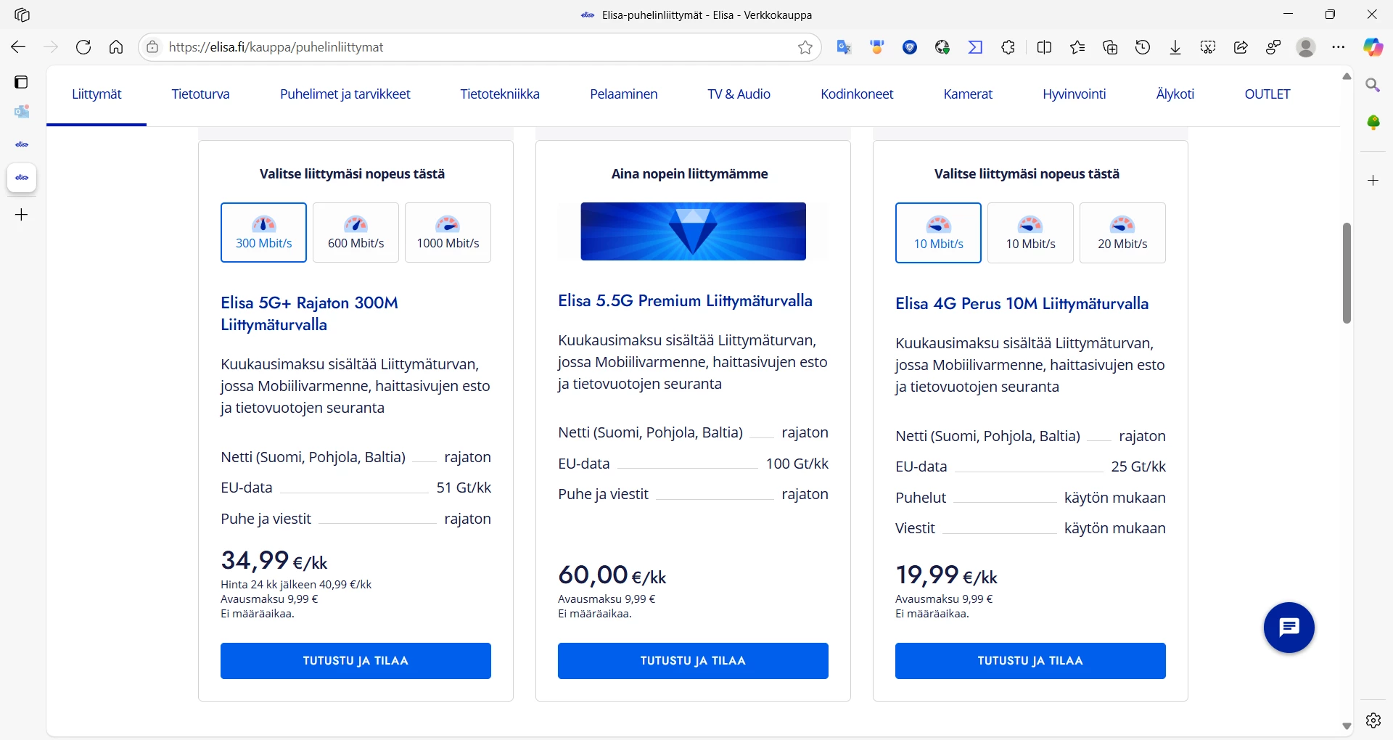
Task: Toggle split screen view
Action: pyautogui.click(x=1045, y=47)
